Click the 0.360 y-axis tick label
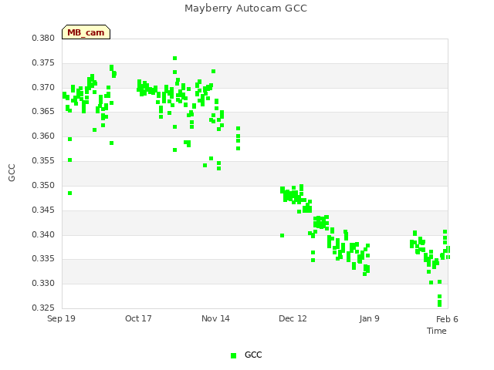The width and height of the screenshot is (494, 370). click(x=43, y=136)
